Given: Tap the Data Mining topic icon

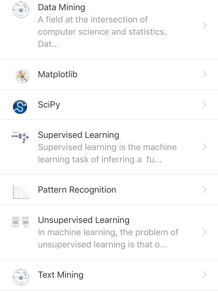Looking at the screenshot, I should pos(21,10).
